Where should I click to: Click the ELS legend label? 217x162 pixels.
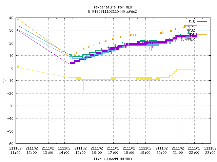tap(192, 22)
